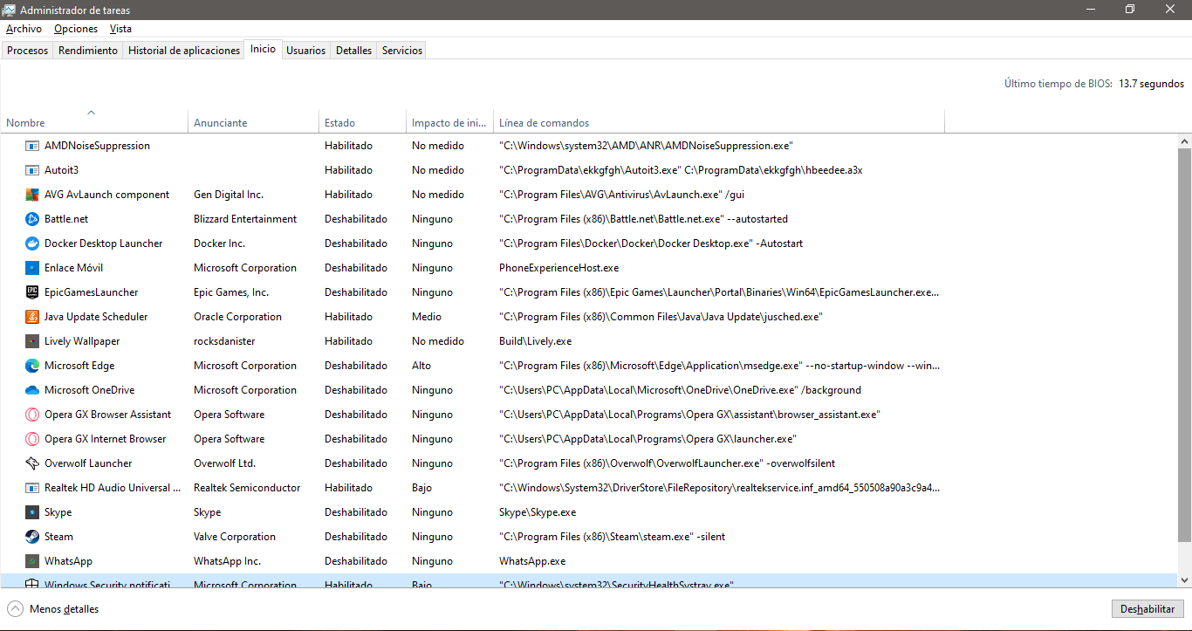1192x631 pixels.
Task: Click the Microsoft OneDrive cloud icon
Action: coord(32,390)
